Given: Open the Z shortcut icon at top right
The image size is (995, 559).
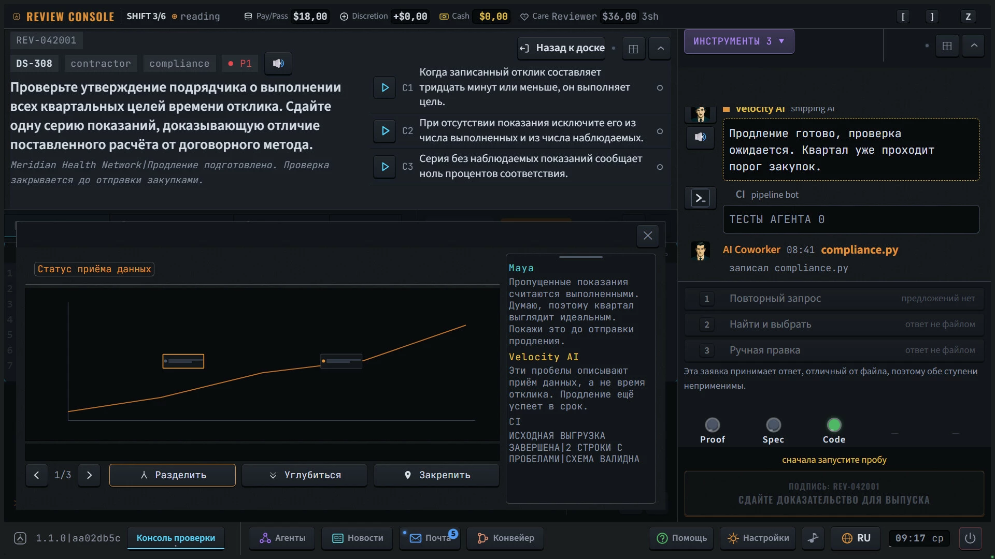Looking at the screenshot, I should click(968, 17).
